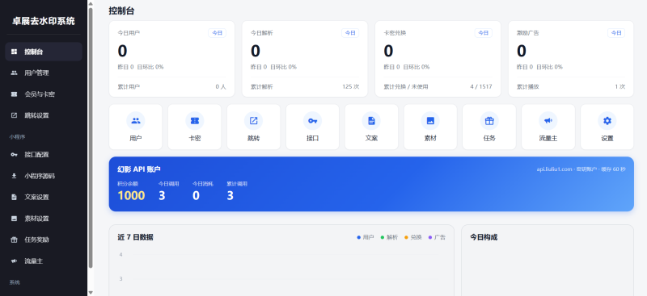647x296 pixels.
Task: Open the 设置 gear shortcut icon
Action: point(607,121)
